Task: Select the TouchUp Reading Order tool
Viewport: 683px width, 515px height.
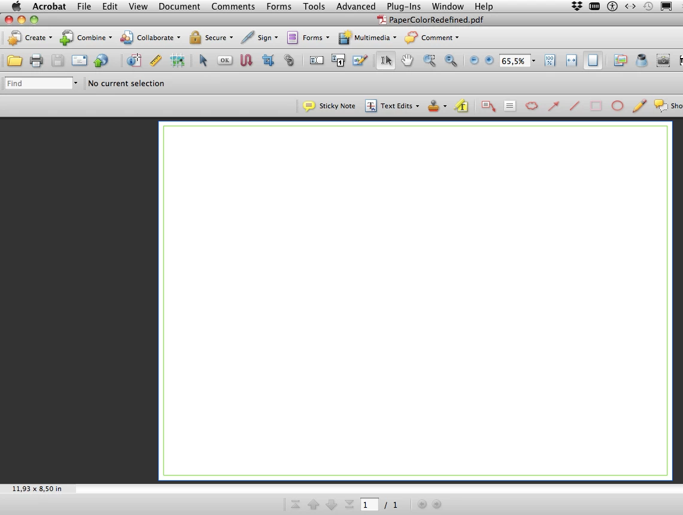Action: (x=338, y=60)
